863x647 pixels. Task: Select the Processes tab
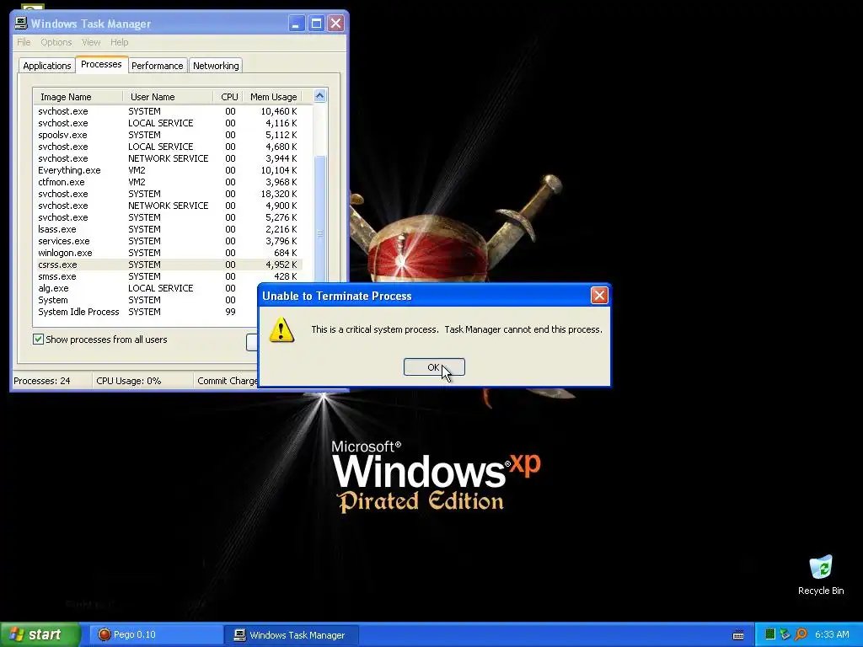click(101, 64)
